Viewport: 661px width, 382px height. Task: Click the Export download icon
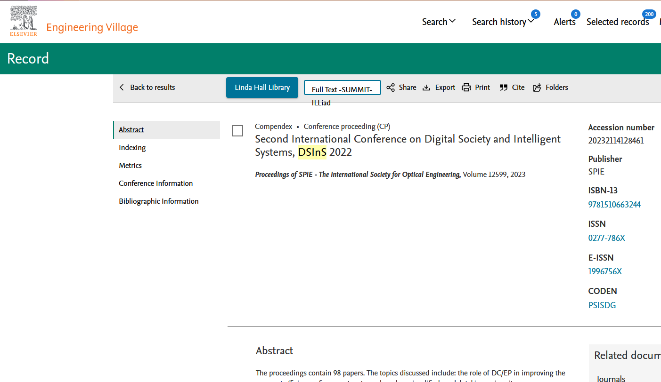coord(426,88)
